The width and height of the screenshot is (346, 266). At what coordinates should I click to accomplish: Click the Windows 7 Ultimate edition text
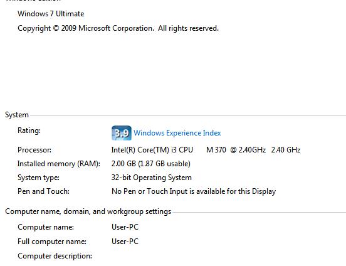[51, 14]
